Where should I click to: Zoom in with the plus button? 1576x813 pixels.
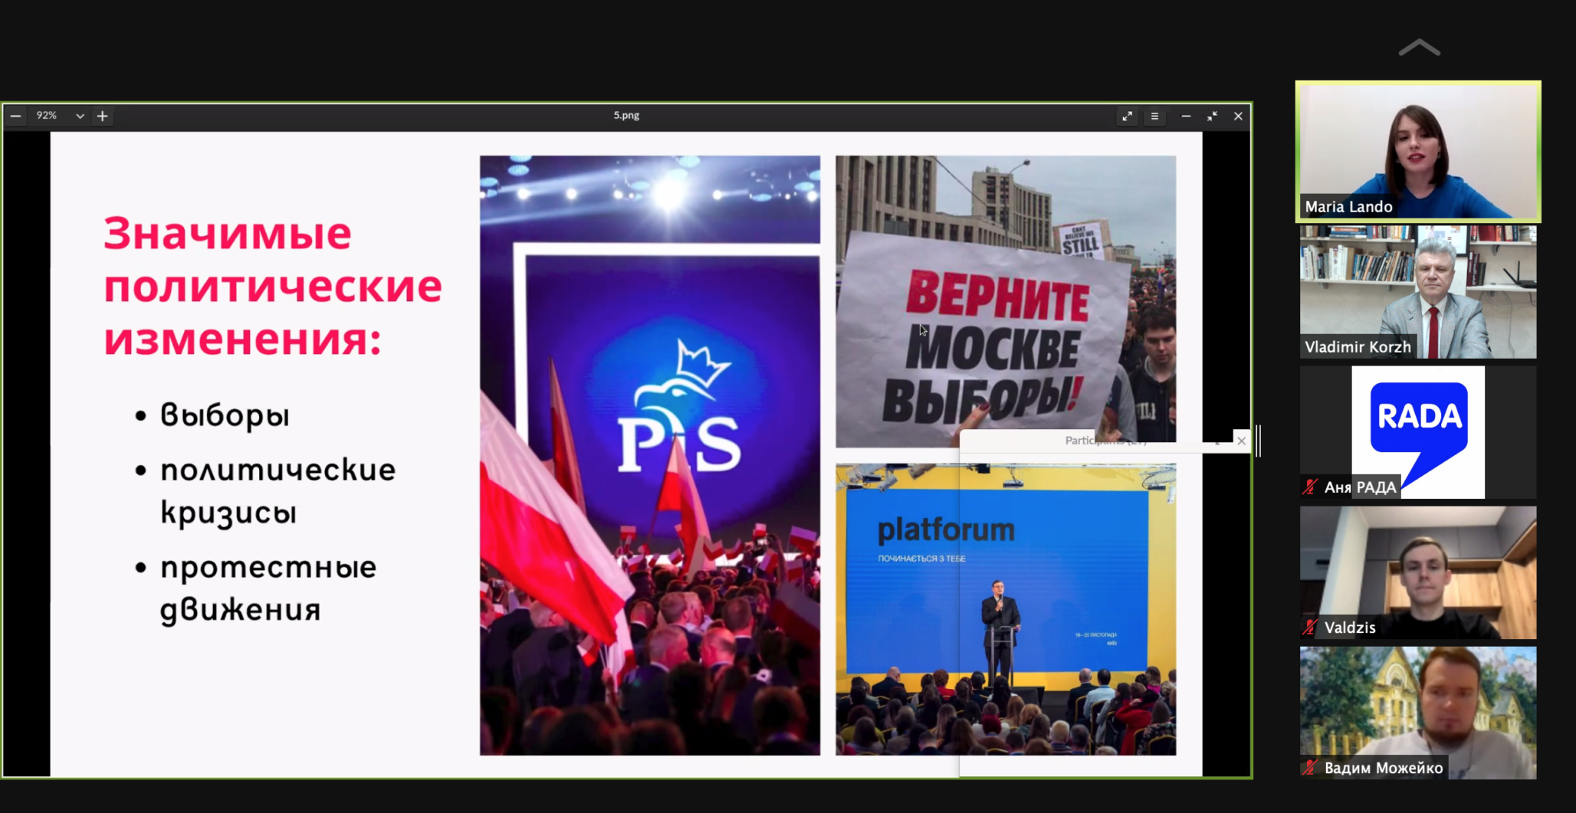(103, 116)
